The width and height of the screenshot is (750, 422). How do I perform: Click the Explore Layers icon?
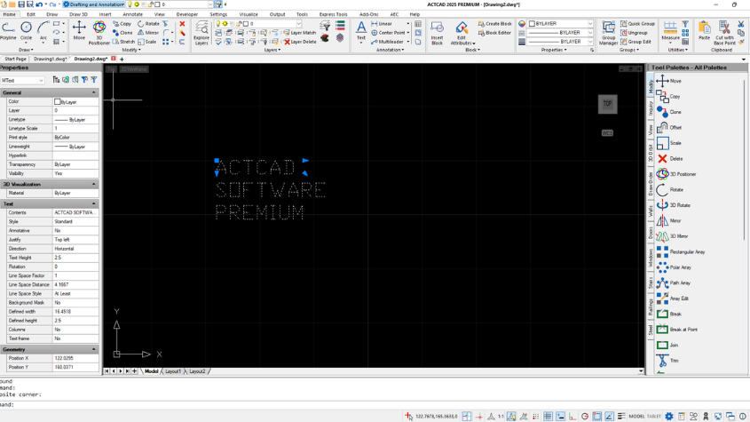coord(201,33)
